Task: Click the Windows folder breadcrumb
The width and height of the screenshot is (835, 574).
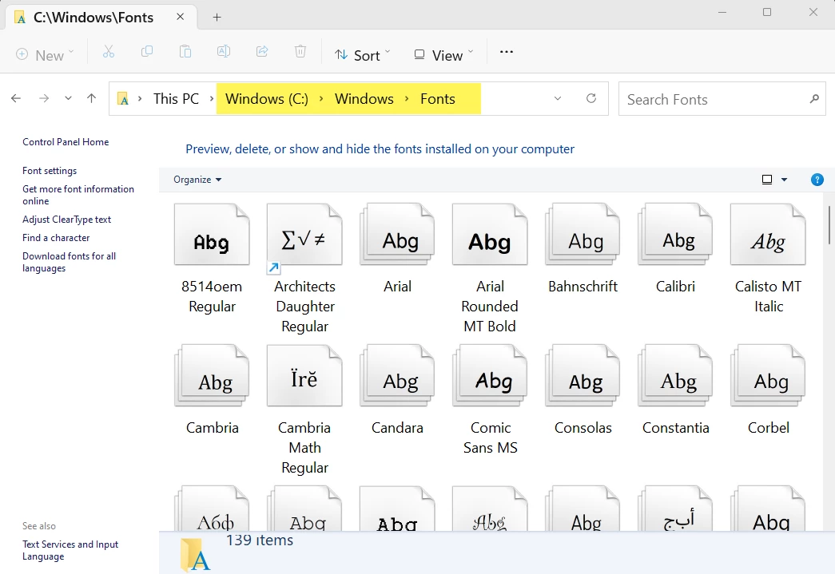Action: 364,99
